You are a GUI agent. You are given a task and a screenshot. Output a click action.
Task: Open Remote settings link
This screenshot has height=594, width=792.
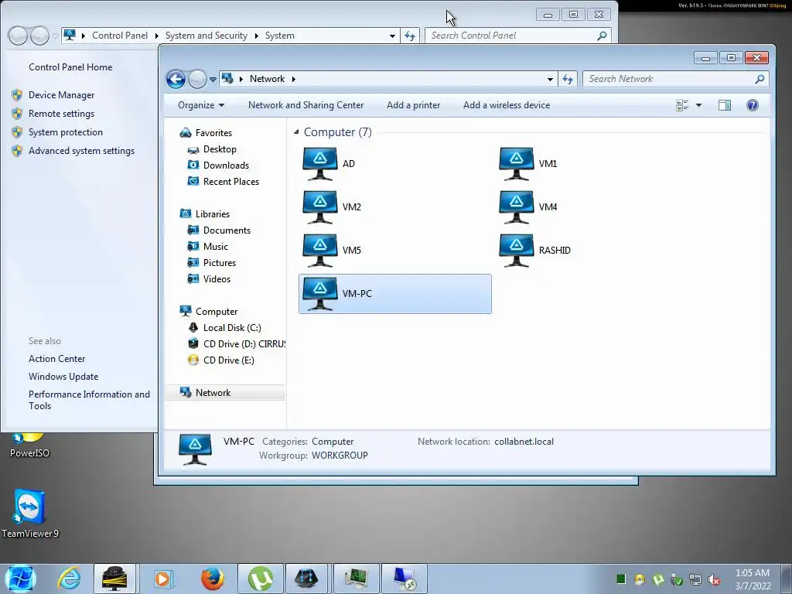(62, 114)
